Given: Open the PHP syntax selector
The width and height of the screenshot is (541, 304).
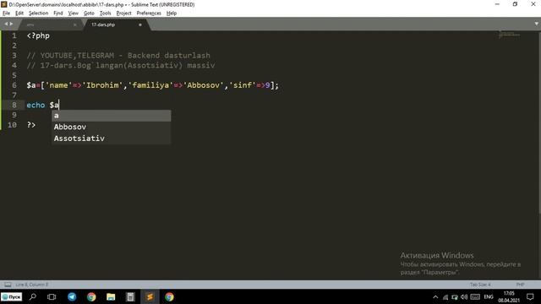Looking at the screenshot, I should [x=520, y=285].
